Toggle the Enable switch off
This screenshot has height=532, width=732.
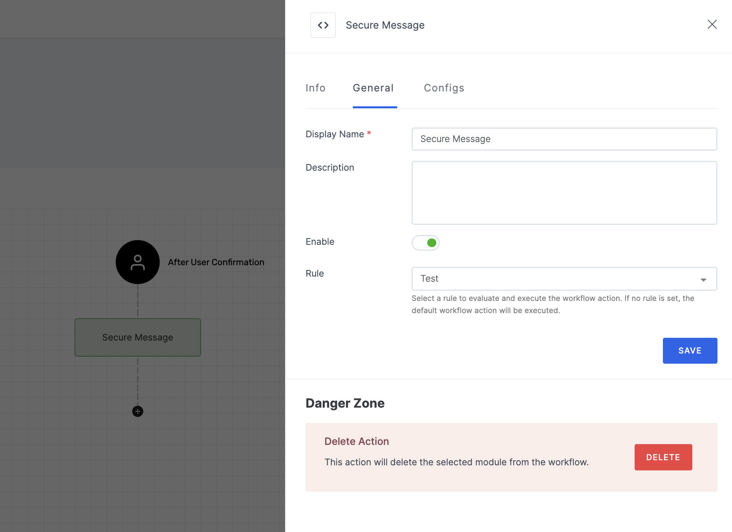point(425,243)
